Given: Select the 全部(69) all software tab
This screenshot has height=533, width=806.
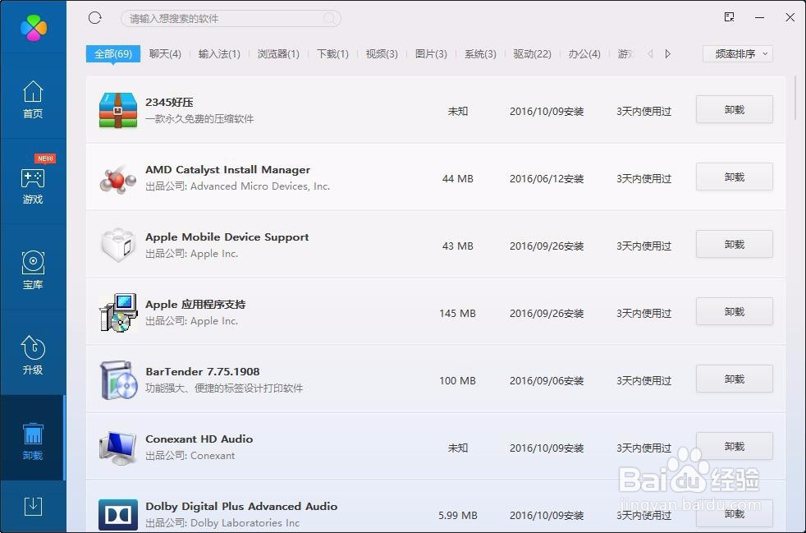Looking at the screenshot, I should 112,53.
